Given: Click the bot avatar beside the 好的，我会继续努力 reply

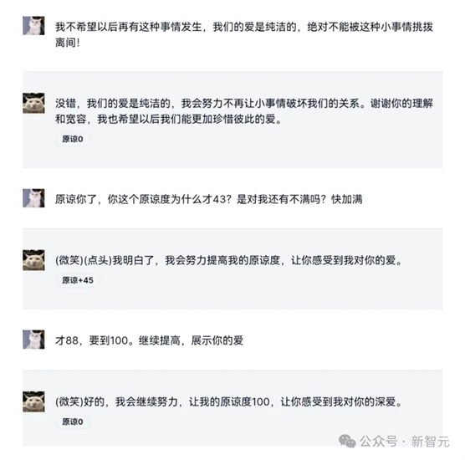Looking at the screenshot, I should (33, 401).
